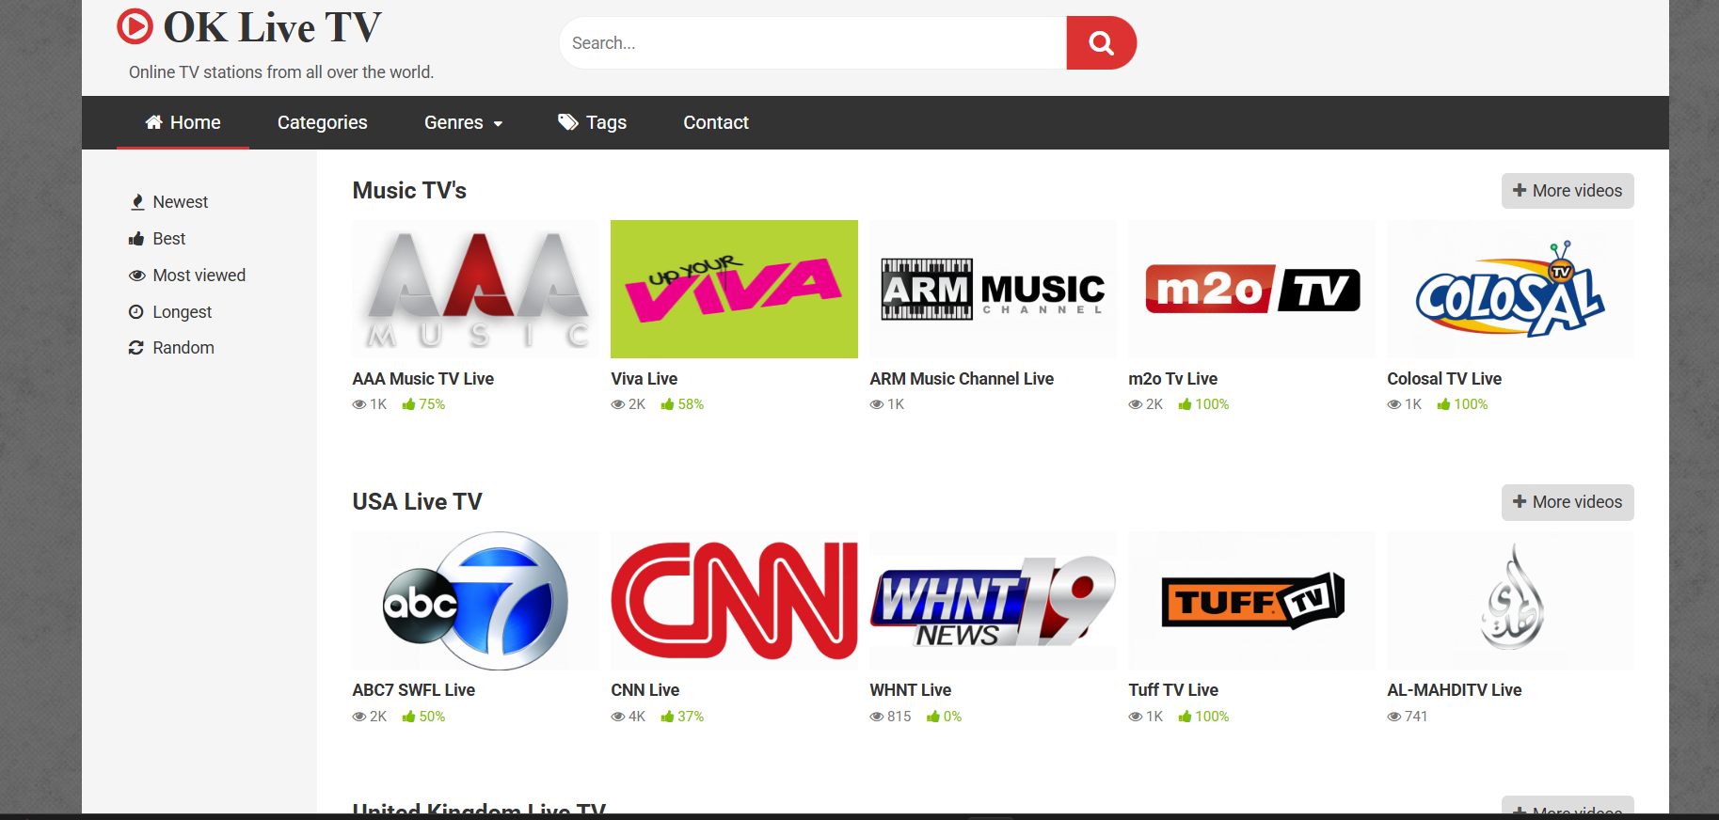Click More videos for Music TV's
Screen dimensions: 1719x820
tap(1568, 191)
